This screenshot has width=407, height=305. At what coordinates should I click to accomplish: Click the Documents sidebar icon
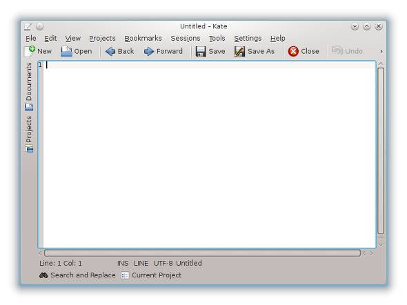[29, 107]
